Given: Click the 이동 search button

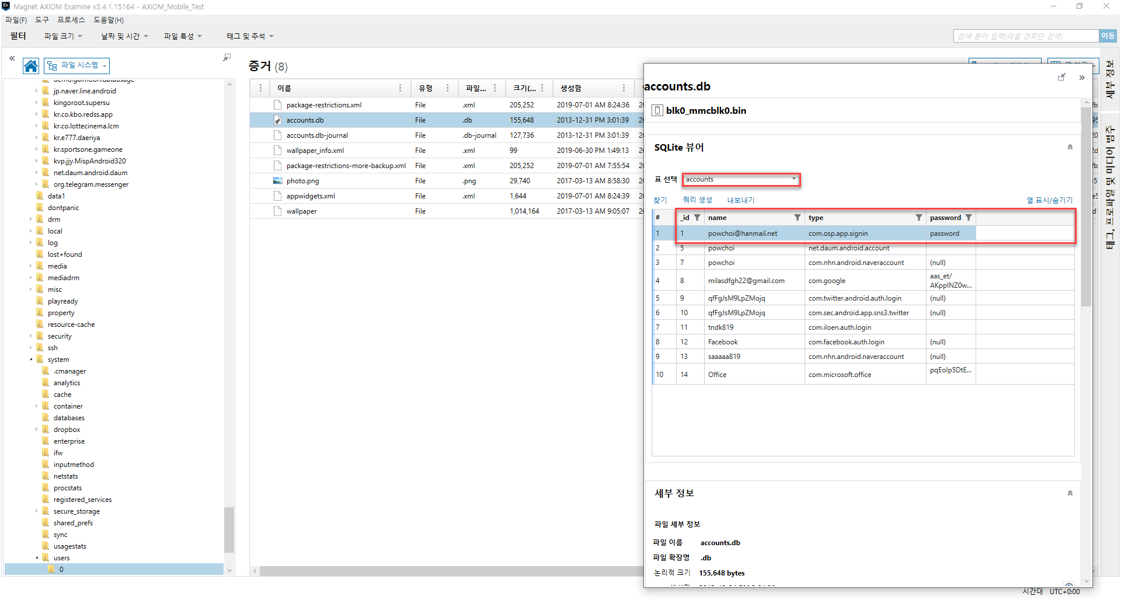Looking at the screenshot, I should click(x=1108, y=36).
